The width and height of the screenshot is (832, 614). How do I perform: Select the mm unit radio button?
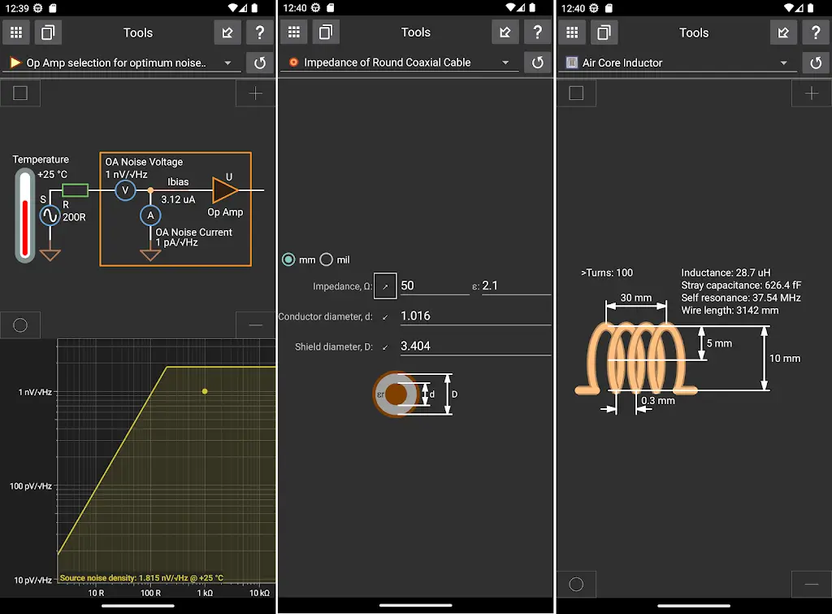pos(288,259)
